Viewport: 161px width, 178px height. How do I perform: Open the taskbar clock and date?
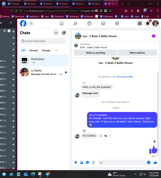[x=154, y=174]
